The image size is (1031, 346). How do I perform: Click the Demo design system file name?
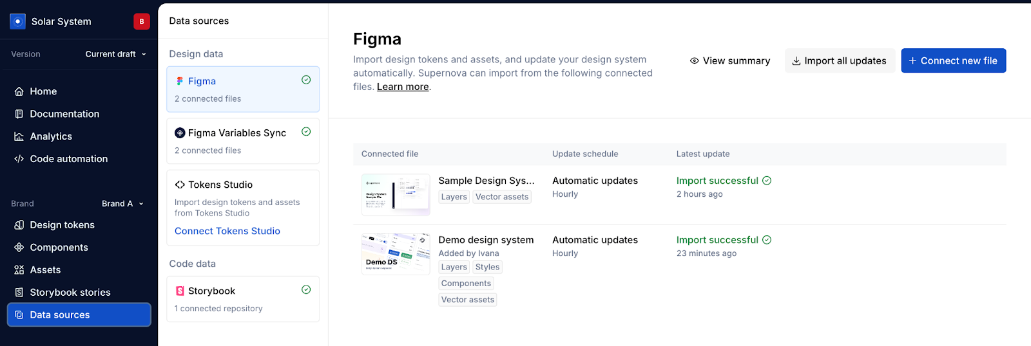click(486, 240)
